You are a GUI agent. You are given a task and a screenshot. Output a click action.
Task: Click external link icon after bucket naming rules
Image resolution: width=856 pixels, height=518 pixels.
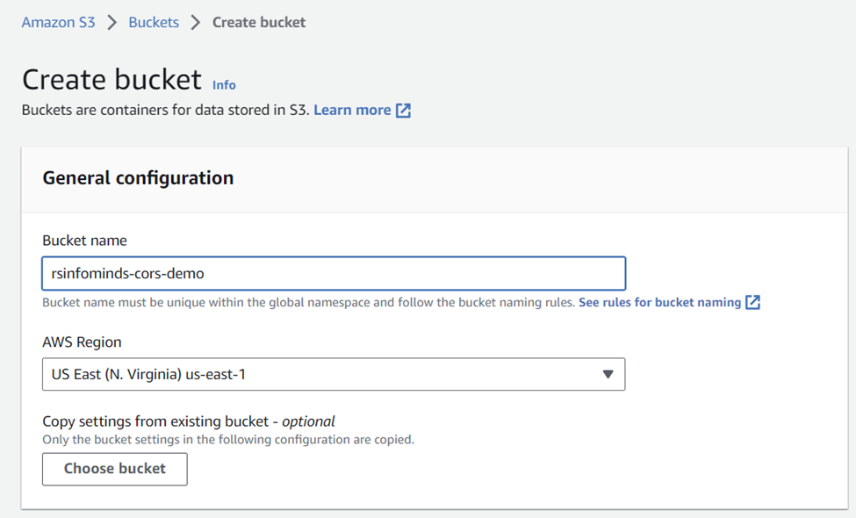coord(752,302)
